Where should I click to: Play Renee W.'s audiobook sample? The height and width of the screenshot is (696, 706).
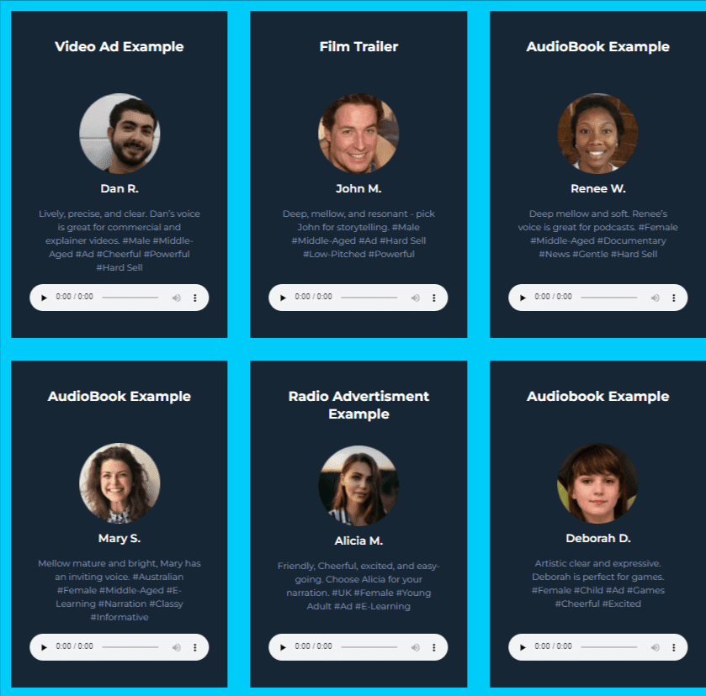[523, 298]
